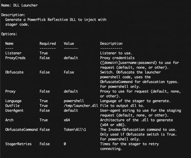The width and height of the screenshot is (191, 158).
Task: Select the Proxy default value
Action: tap(71, 91)
